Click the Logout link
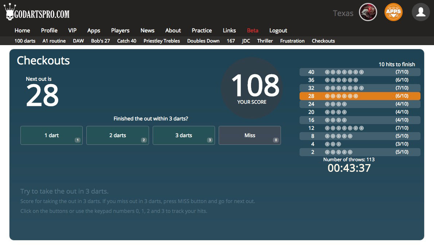 point(278,31)
